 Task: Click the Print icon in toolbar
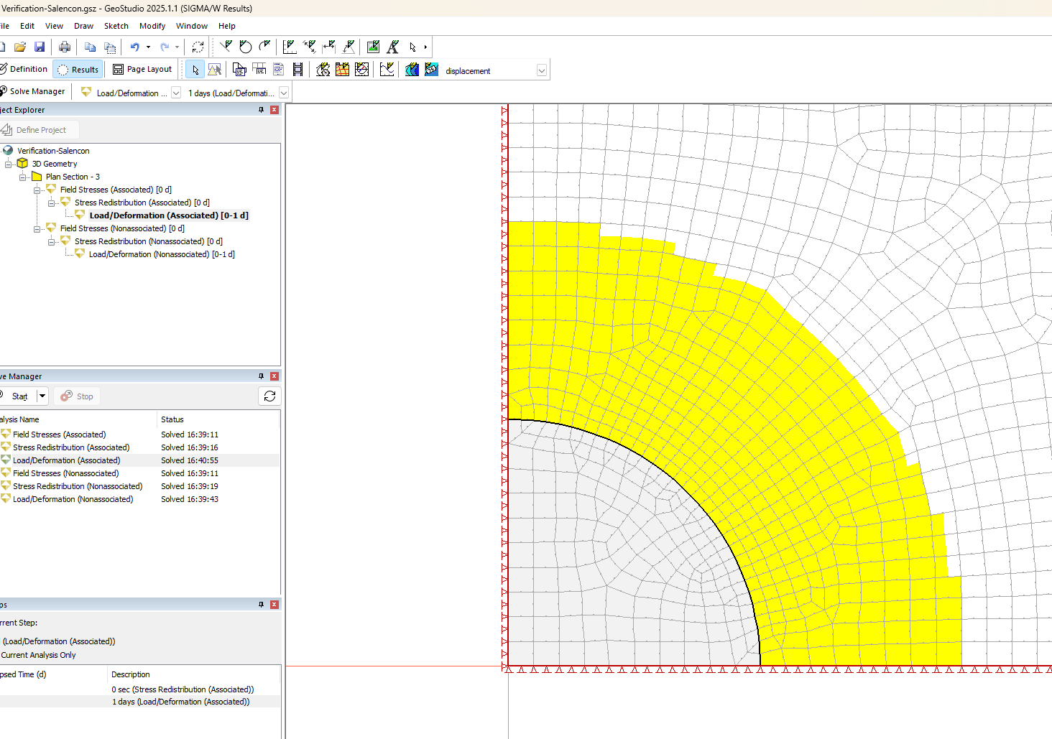65,47
